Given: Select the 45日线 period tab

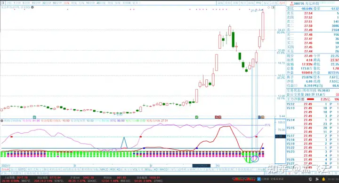Looking at the screenshot, I should 101,3.
